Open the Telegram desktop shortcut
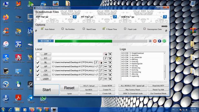 [x=30, y=99]
